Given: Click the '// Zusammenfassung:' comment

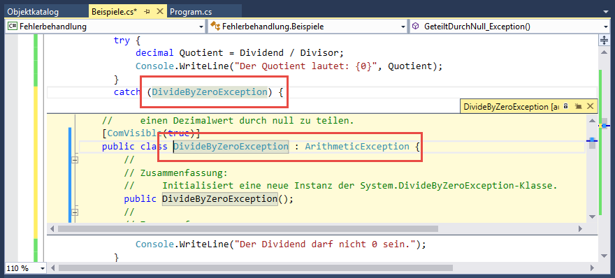Looking at the screenshot, I should [x=175, y=173].
